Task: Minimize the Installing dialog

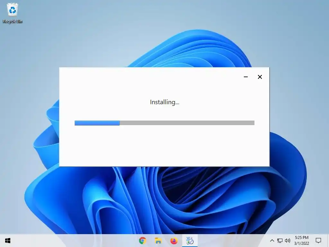Action: pos(246,77)
